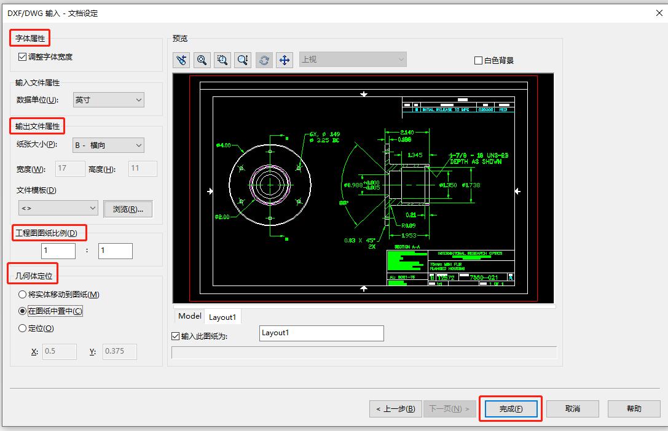The width and height of the screenshot is (668, 431).
Task: Select the pointer tool in preview toolbar
Action: pos(181,60)
